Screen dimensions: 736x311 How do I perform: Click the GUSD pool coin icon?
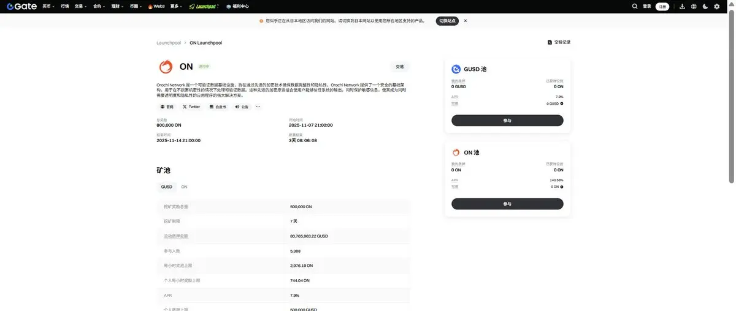456,69
